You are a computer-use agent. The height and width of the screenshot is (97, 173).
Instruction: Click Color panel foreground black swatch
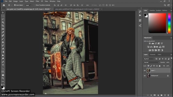145,15
